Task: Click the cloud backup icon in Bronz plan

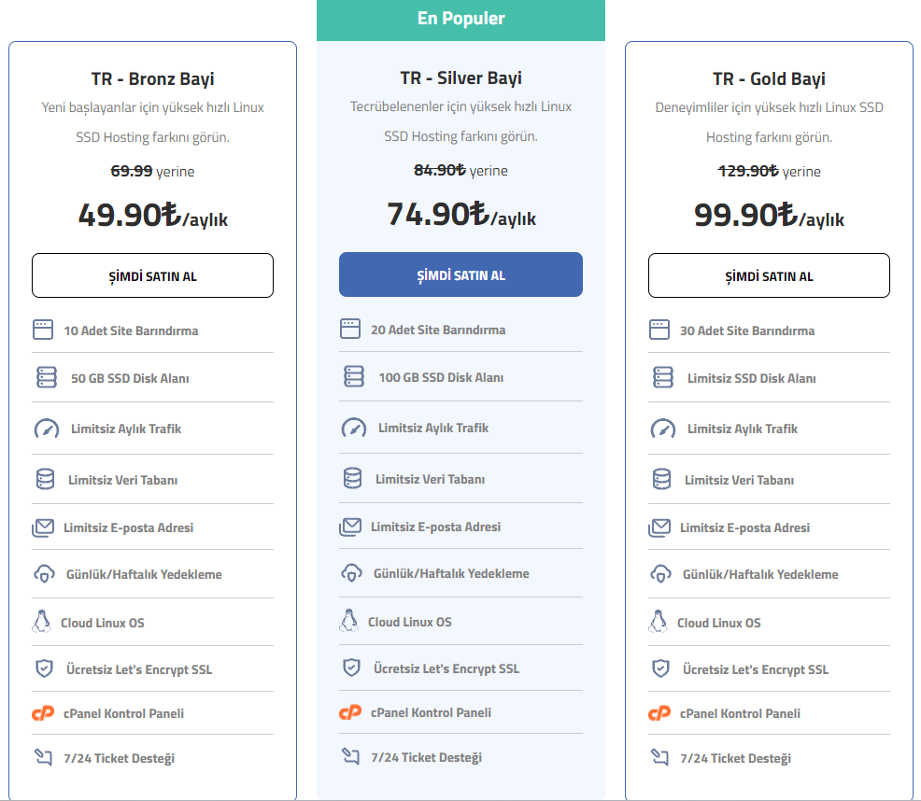Action: click(x=44, y=574)
